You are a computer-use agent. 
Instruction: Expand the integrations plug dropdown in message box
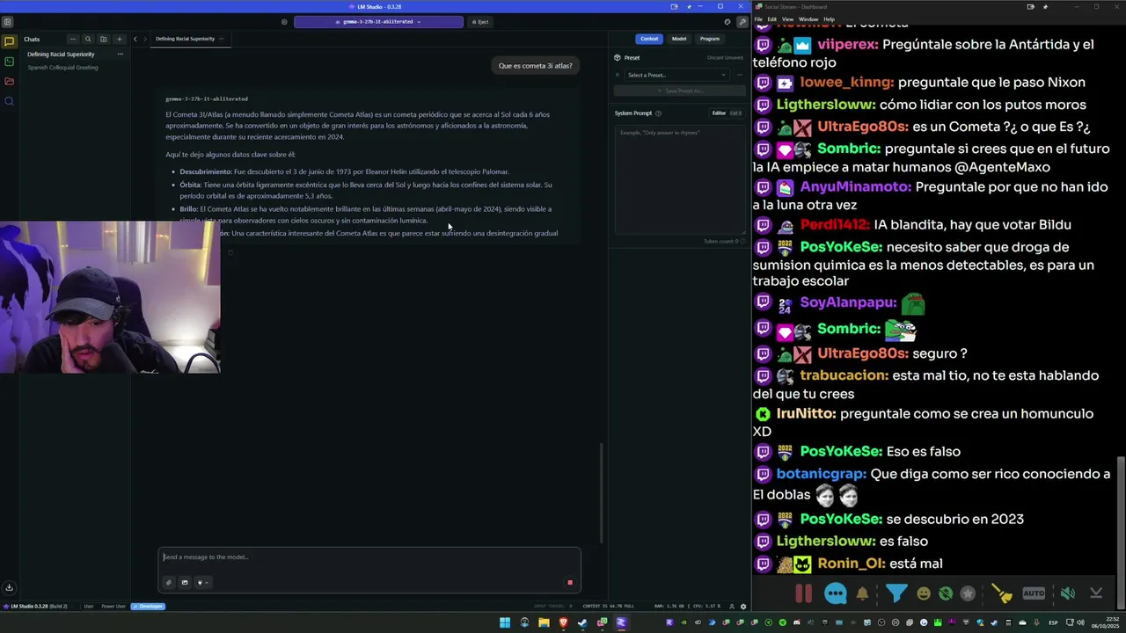click(202, 582)
